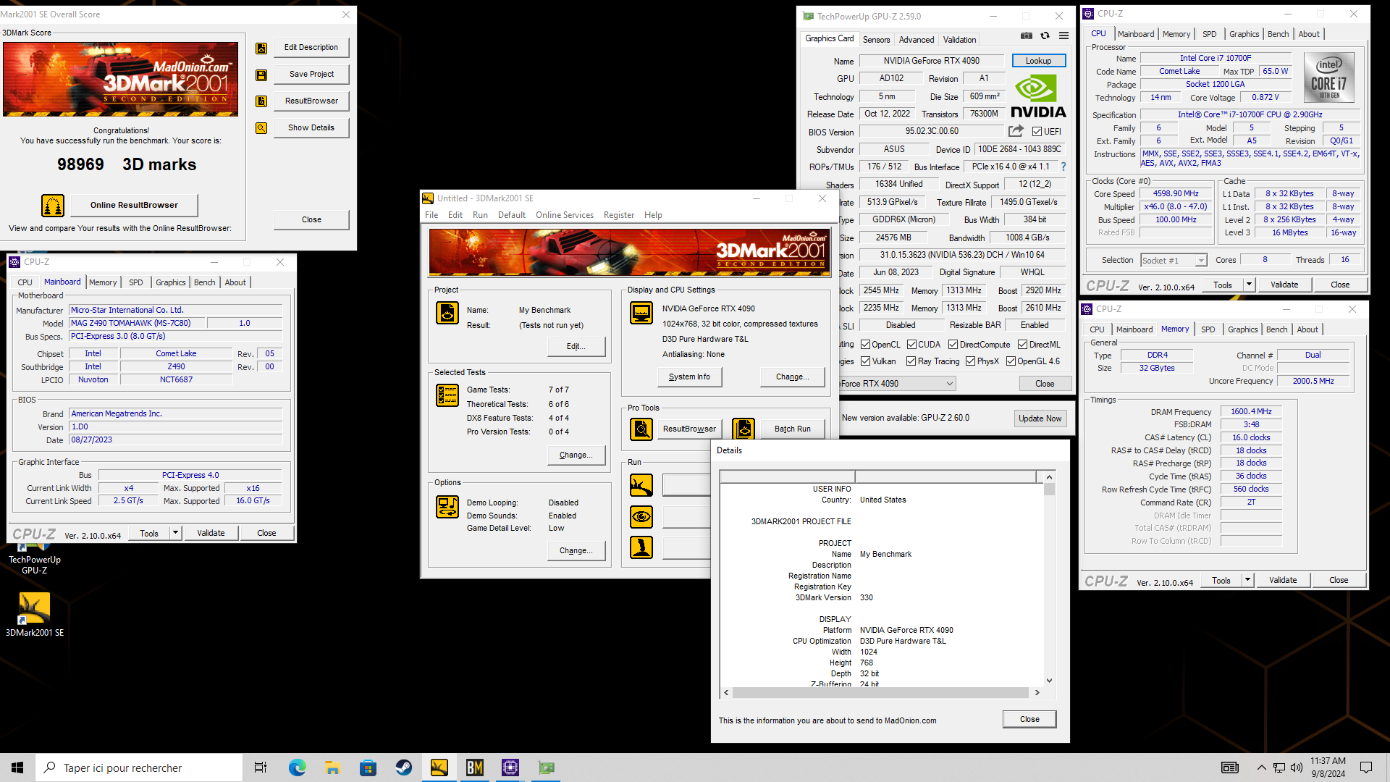1390x782 pixels.
Task: Expand the Tools dropdown arrow in the CPU-Z Memory window
Action: pyautogui.click(x=1247, y=580)
